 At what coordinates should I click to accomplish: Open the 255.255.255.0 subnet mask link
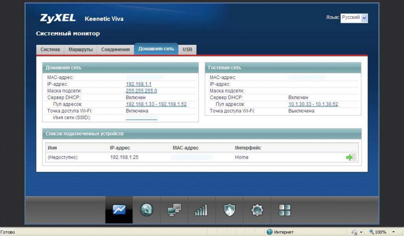(x=141, y=91)
